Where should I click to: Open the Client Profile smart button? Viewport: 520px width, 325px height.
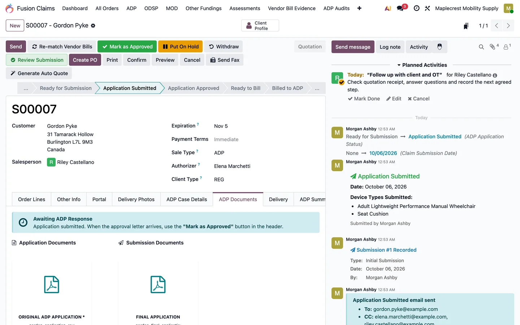point(260,26)
